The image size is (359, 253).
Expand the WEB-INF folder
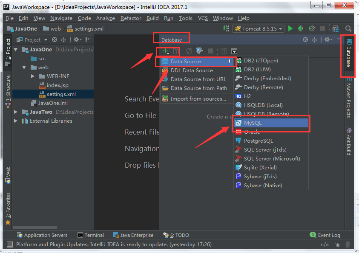point(33,76)
